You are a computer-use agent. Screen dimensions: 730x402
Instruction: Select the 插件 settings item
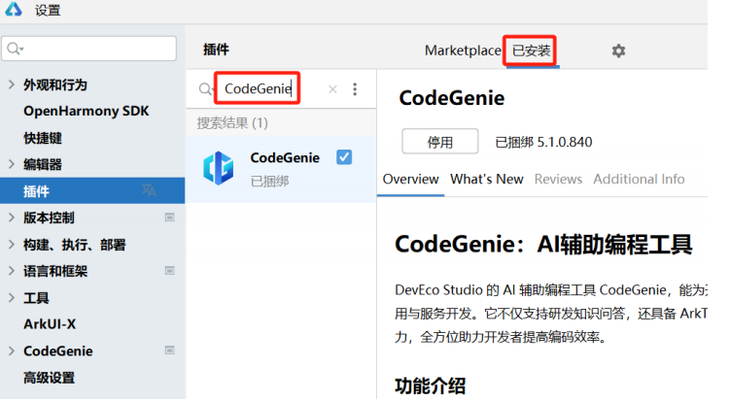pos(92,190)
